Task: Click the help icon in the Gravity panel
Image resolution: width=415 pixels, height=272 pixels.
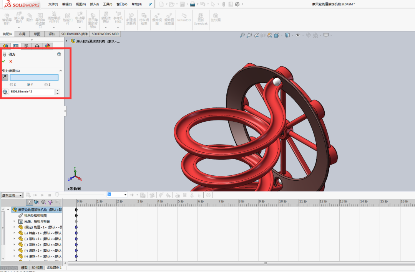Action: [x=59, y=54]
